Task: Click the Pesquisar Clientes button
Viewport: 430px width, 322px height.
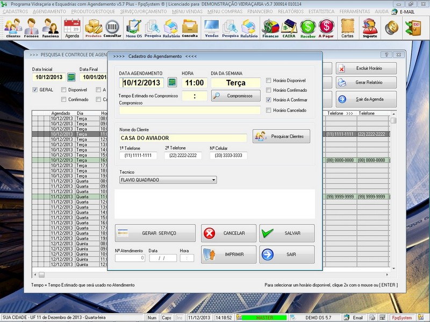Action: [x=282, y=137]
